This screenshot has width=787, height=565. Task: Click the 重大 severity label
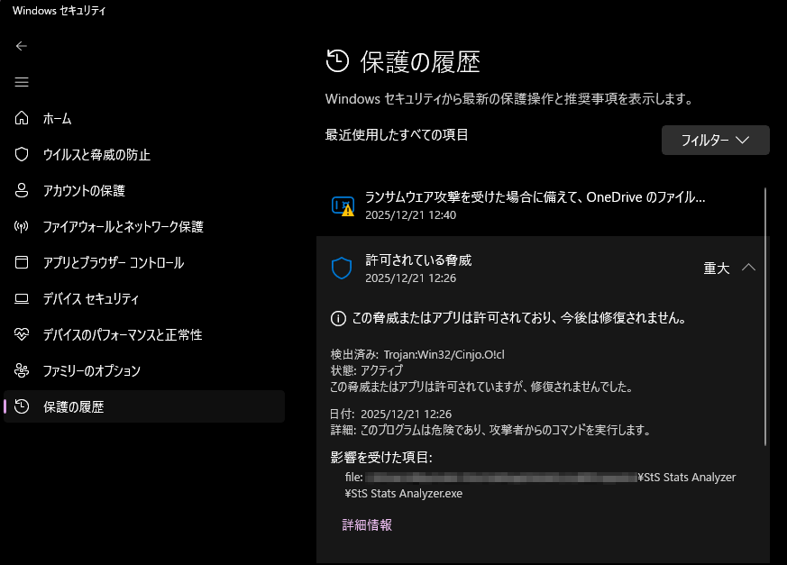tap(716, 269)
